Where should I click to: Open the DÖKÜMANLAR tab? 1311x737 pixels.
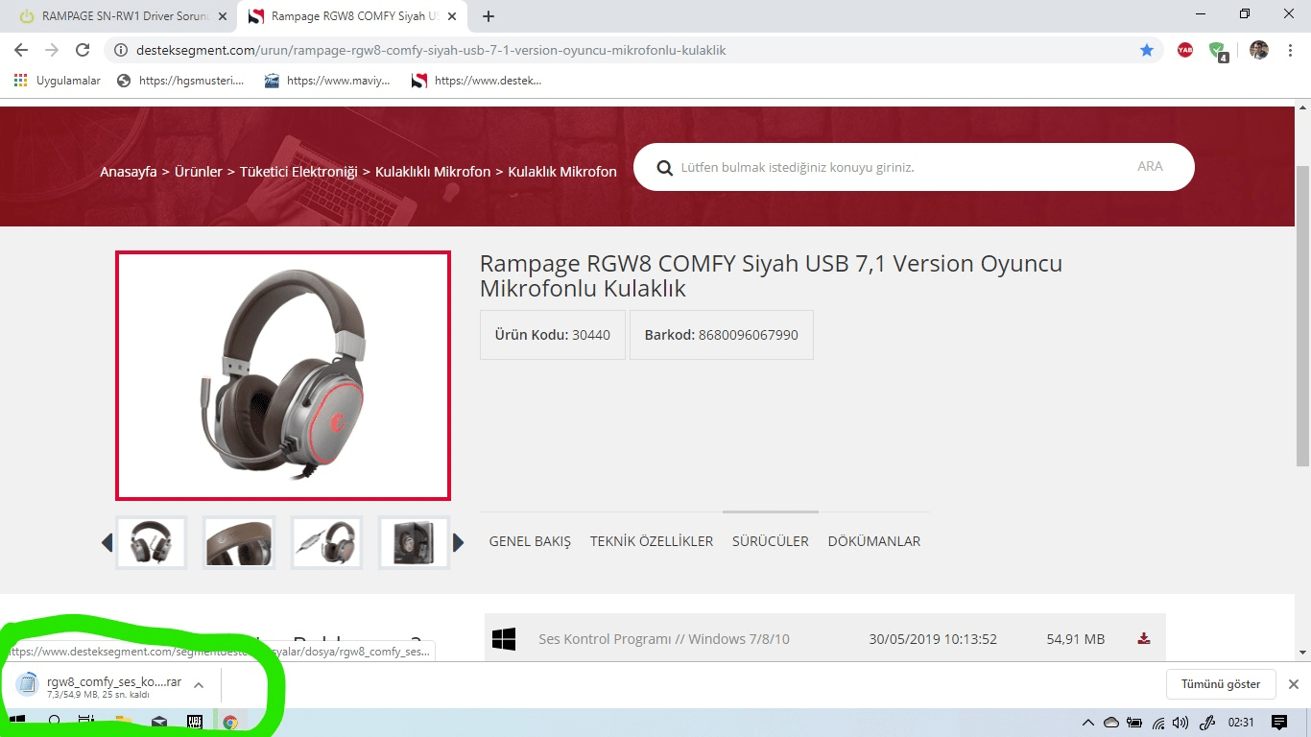click(874, 541)
